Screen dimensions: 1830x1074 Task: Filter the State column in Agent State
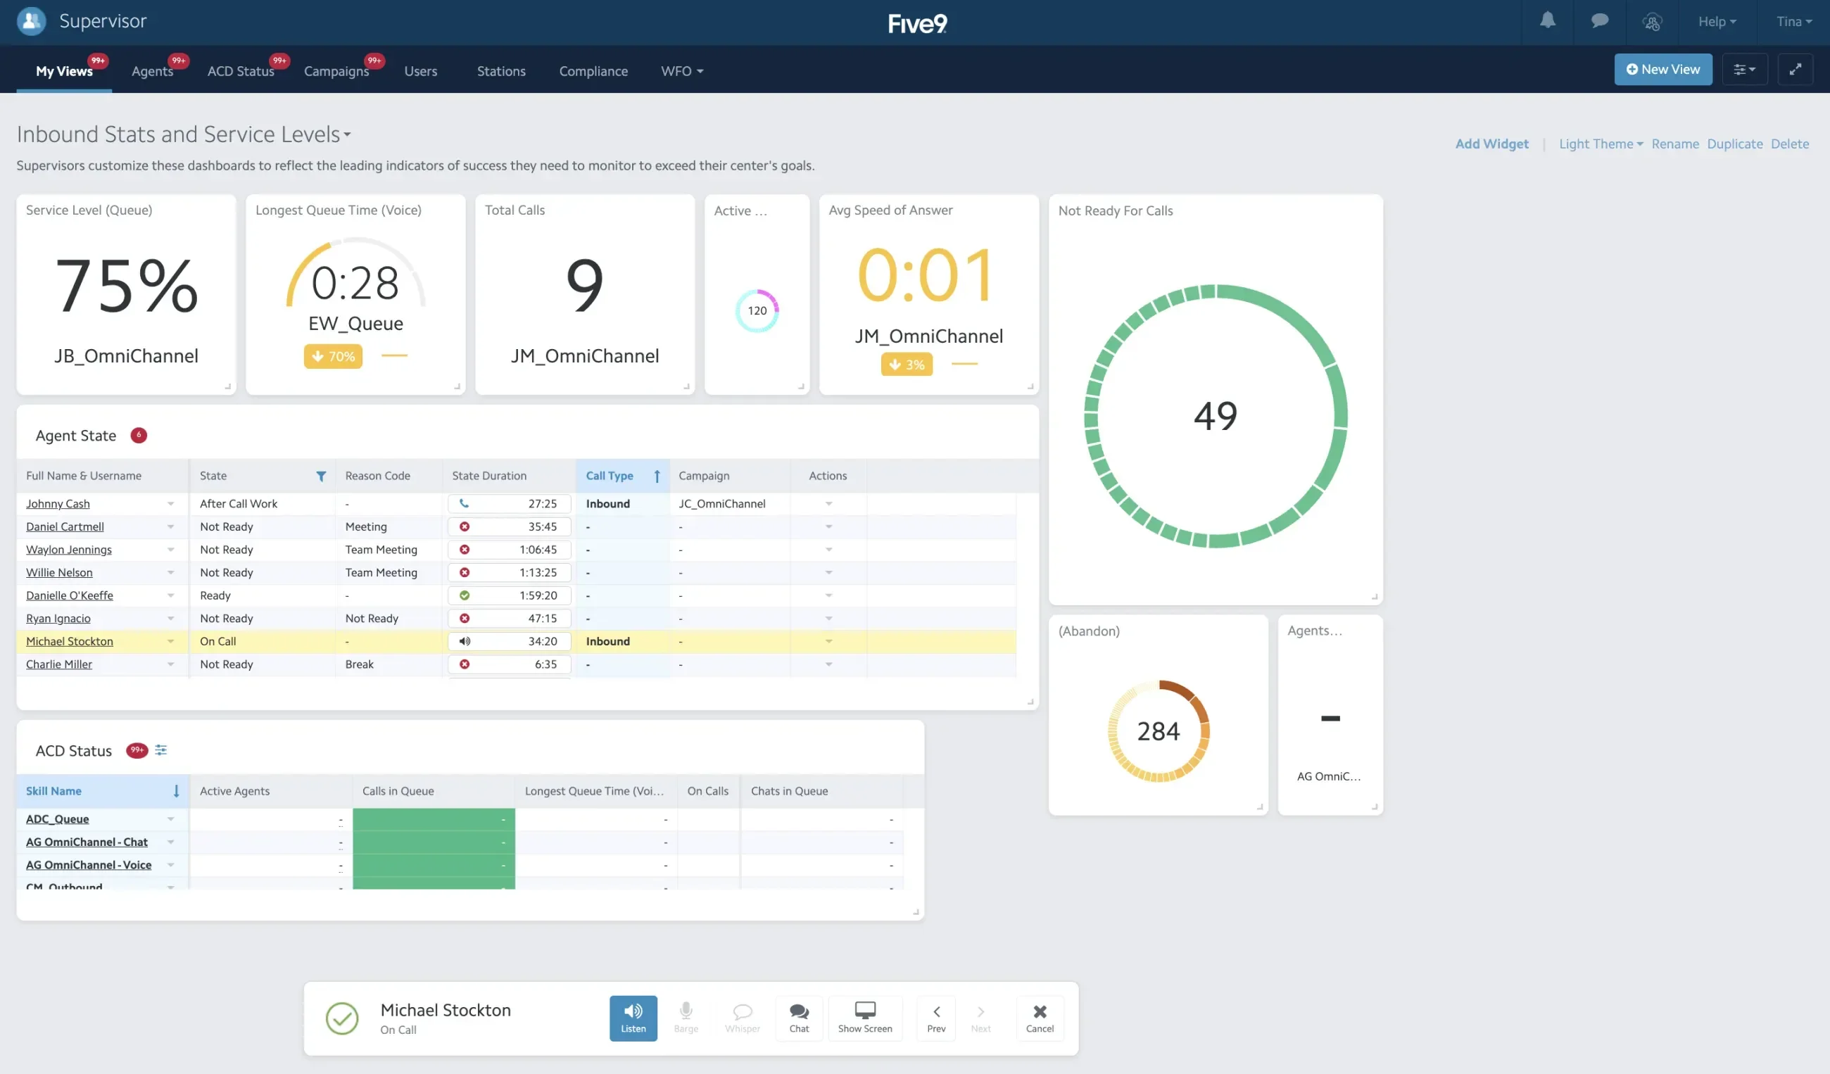click(321, 476)
